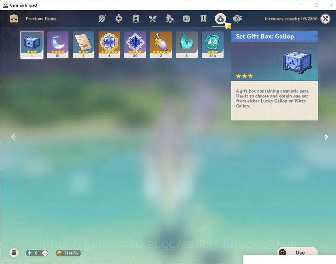Select the five-star vase item with count 2
336x264 pixels.
point(161,45)
